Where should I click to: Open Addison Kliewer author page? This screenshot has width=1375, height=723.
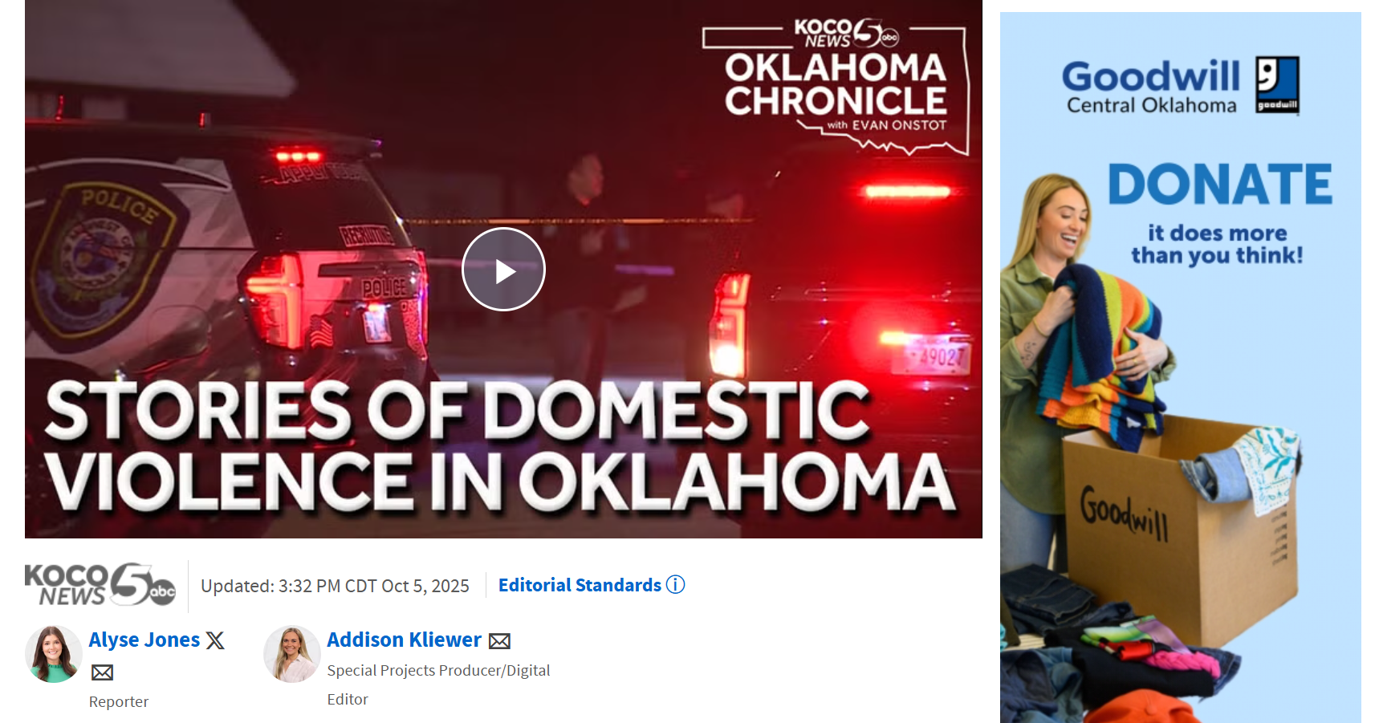coord(404,640)
